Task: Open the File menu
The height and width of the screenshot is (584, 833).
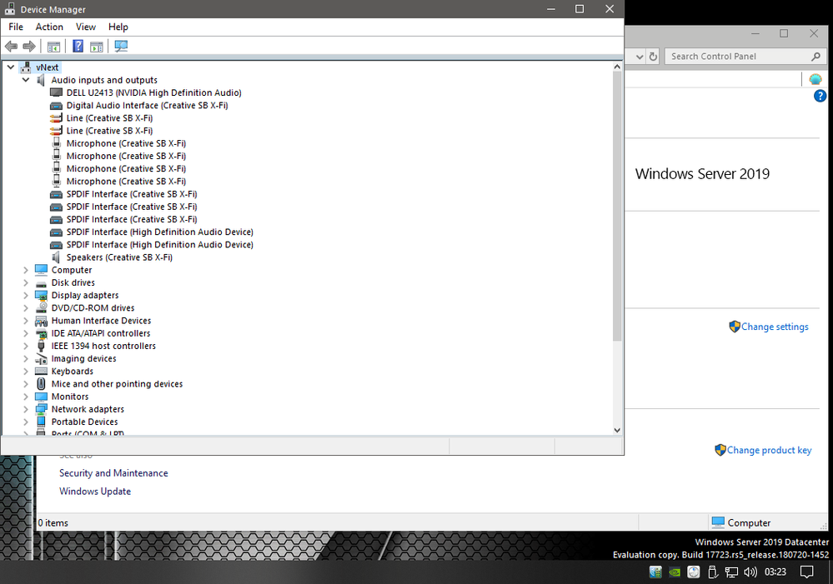Action: coord(16,27)
